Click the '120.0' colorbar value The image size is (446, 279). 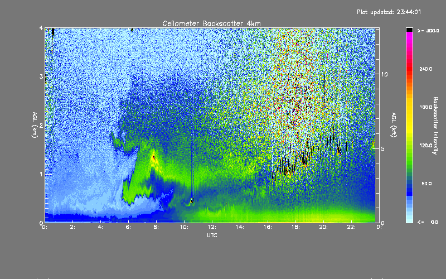pyautogui.click(x=426, y=146)
